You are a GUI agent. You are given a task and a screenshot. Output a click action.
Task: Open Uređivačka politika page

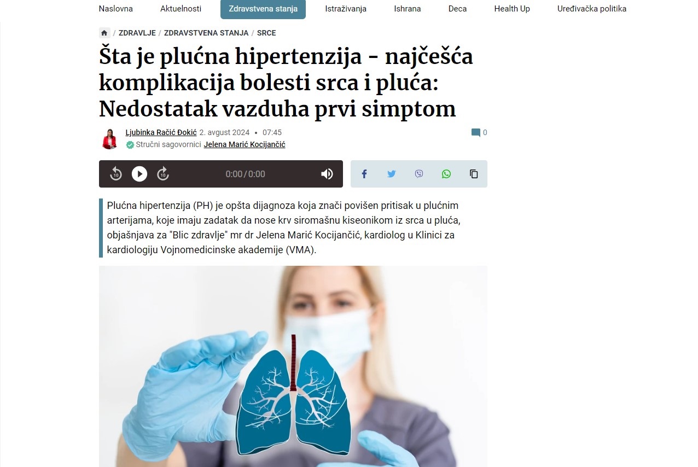coord(592,9)
